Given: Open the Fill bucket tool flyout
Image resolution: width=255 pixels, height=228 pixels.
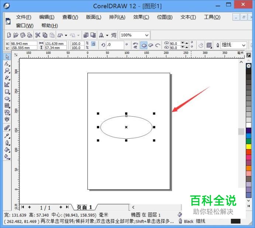Looking at the screenshot, I should click(7, 150).
